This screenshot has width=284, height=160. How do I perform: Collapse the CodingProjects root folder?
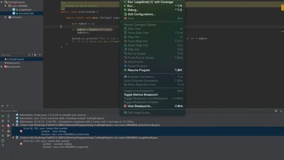point(2,2)
